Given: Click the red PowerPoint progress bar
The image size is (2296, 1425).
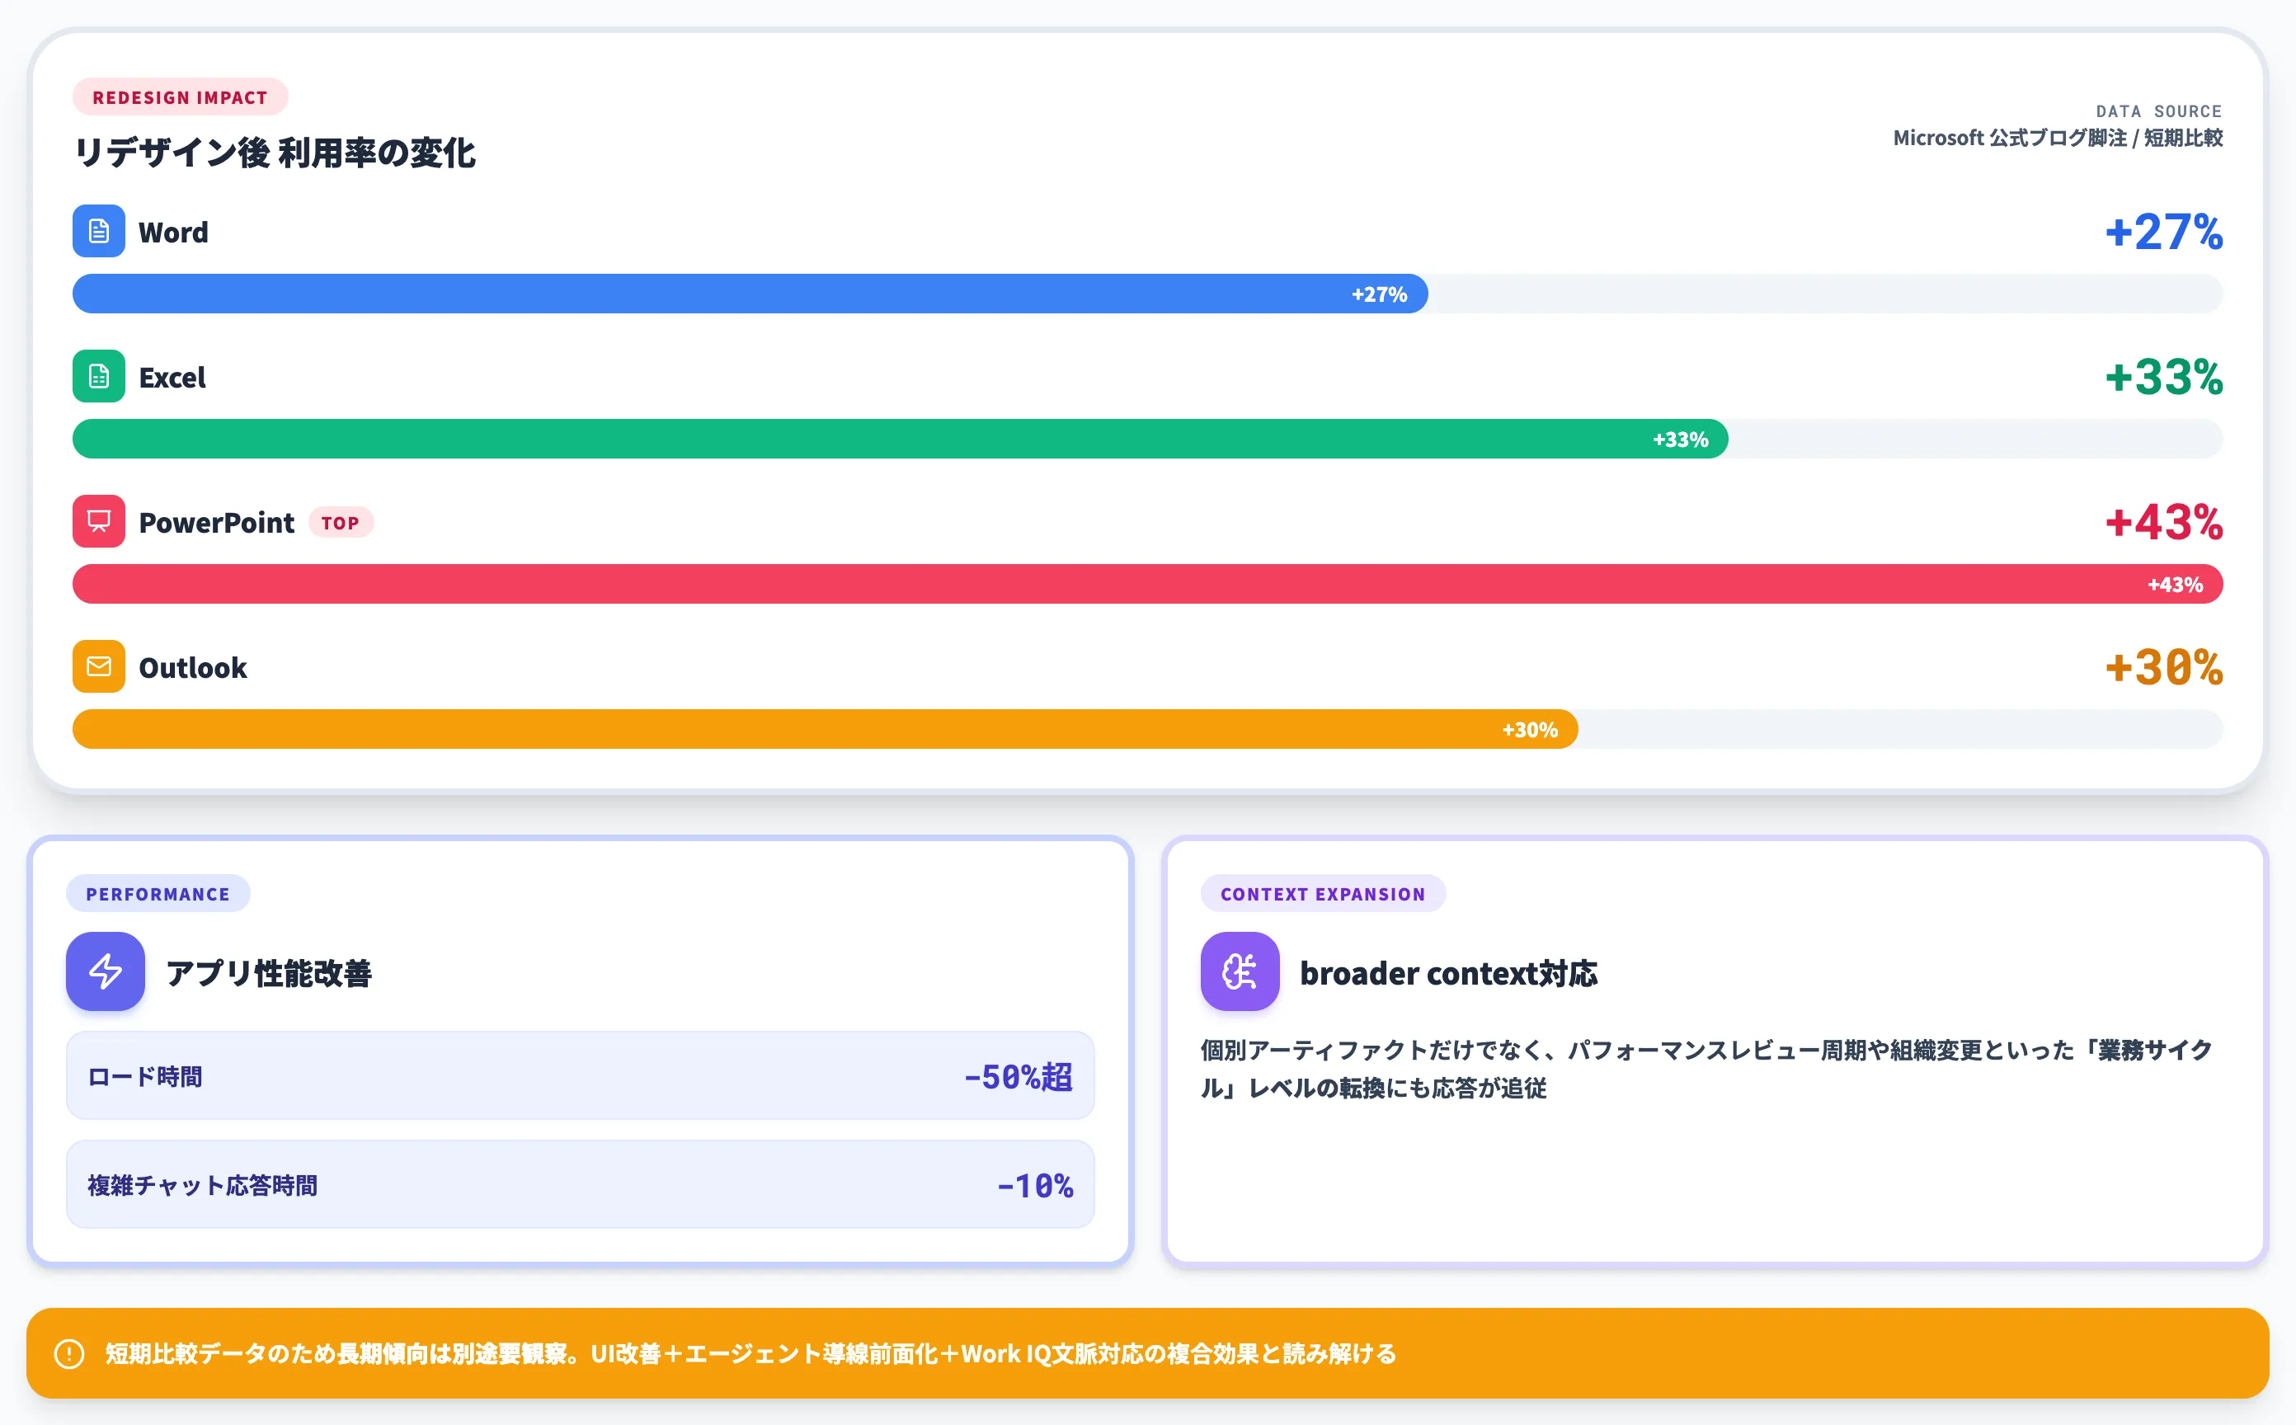Looking at the screenshot, I should pyautogui.click(x=1148, y=585).
